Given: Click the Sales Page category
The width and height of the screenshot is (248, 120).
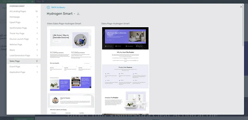Looking at the screenshot, I should pos(24,61).
